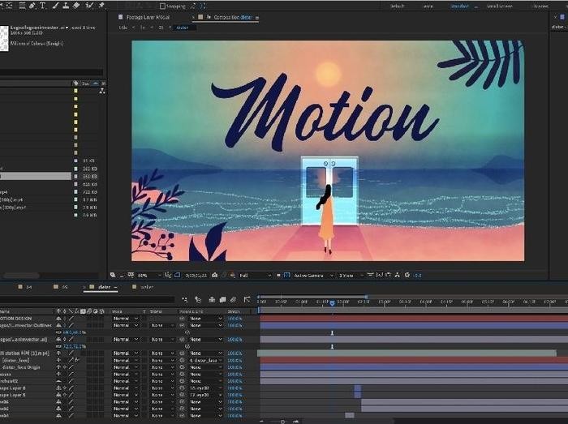Viewport: 568px width, 424px height.
Task: Click the 68.1,68.1% scale value
Action: [x=75, y=332]
